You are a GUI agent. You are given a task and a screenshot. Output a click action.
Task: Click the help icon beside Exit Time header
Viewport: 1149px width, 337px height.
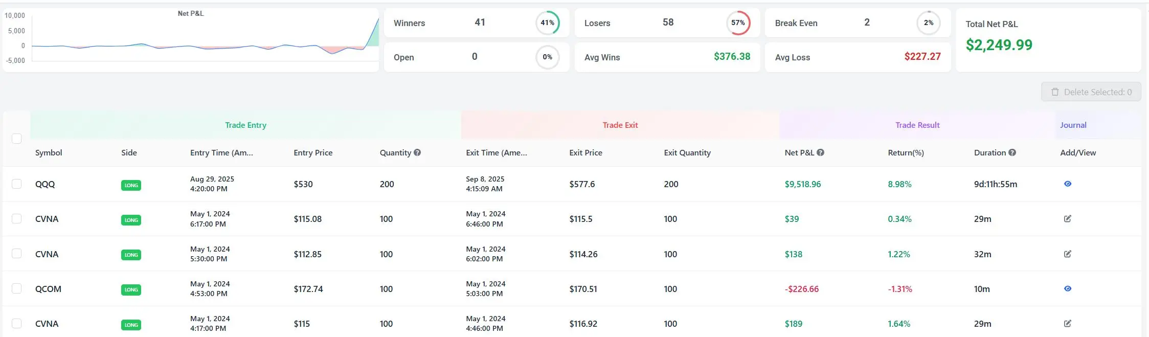point(533,152)
